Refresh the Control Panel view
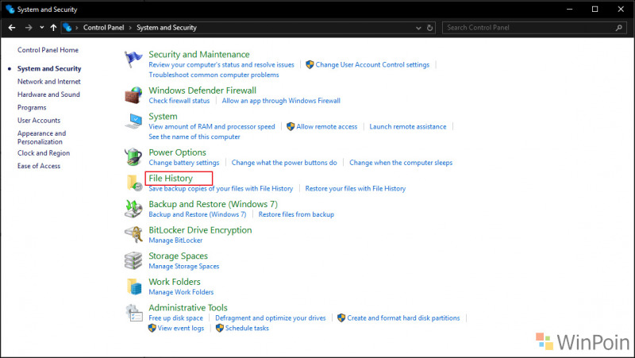This screenshot has height=358, width=635. pos(429,28)
